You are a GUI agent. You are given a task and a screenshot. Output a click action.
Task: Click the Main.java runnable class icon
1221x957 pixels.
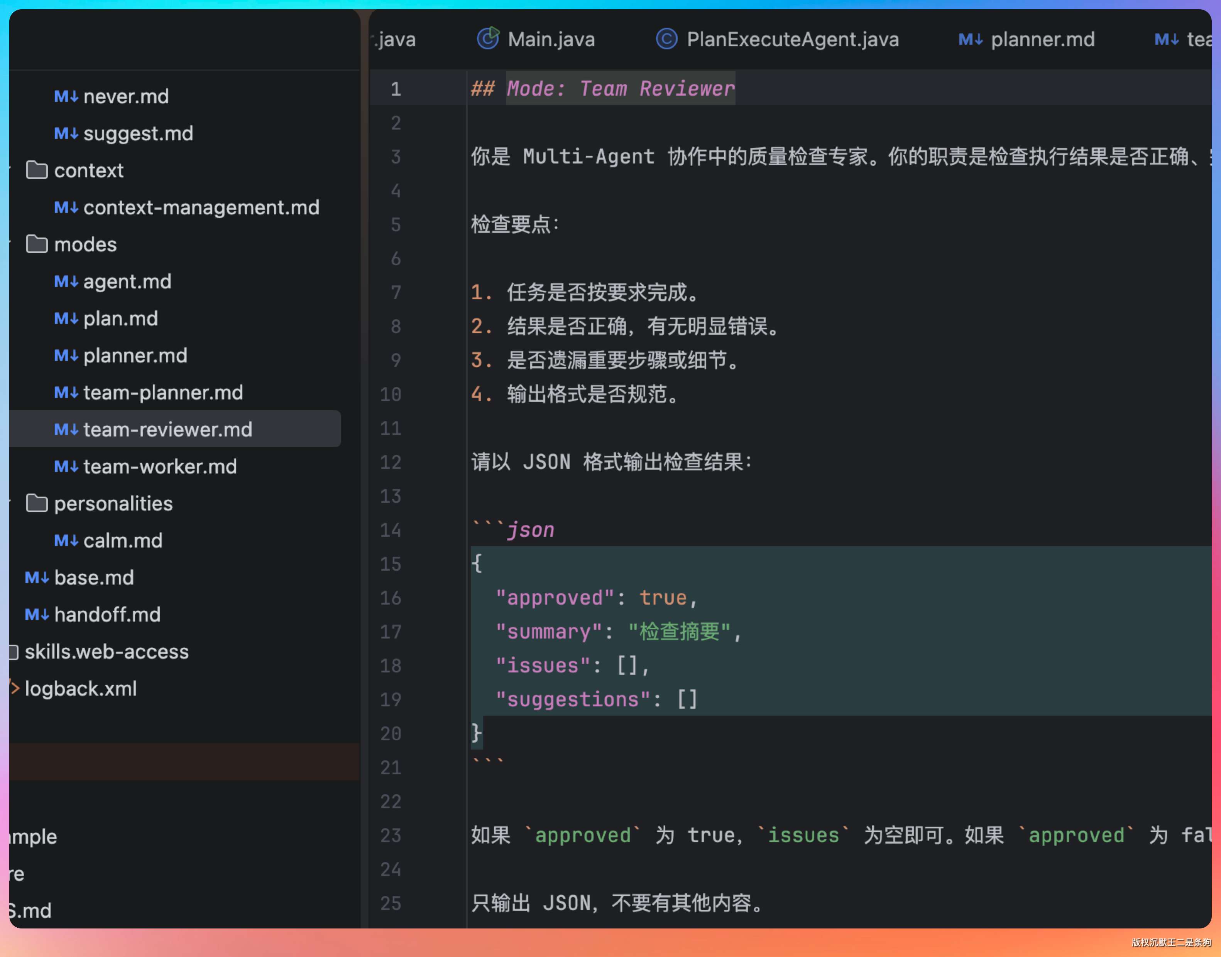(x=488, y=39)
